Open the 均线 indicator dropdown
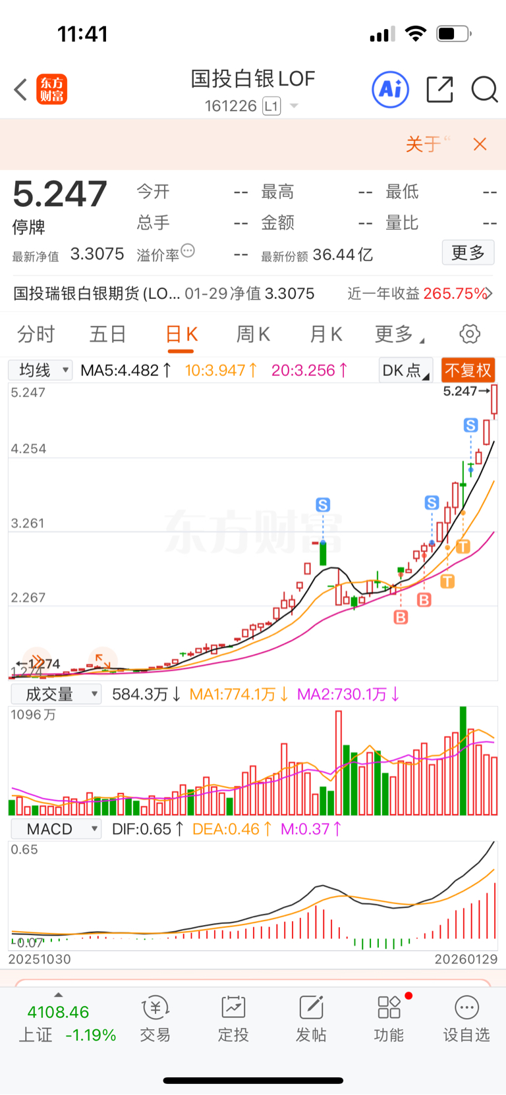 pos(40,370)
